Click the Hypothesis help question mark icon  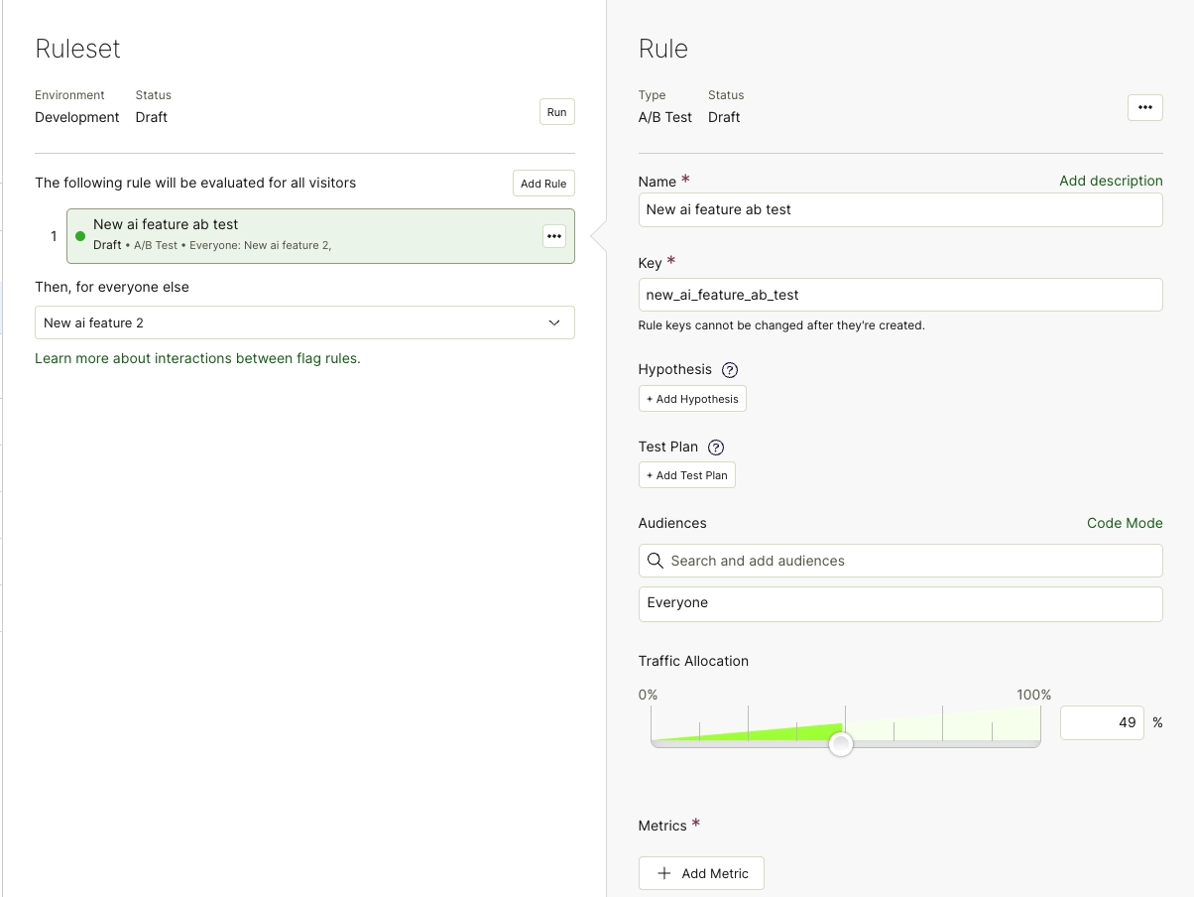pyautogui.click(x=730, y=370)
